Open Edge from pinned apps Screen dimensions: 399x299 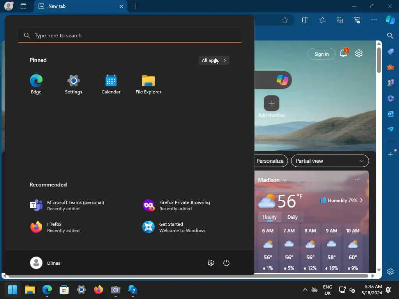[36, 84]
